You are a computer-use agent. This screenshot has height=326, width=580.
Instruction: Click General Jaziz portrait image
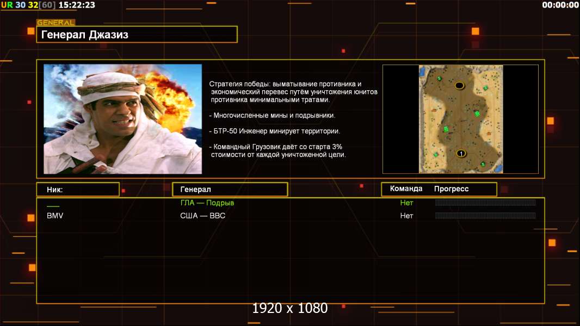(x=123, y=119)
